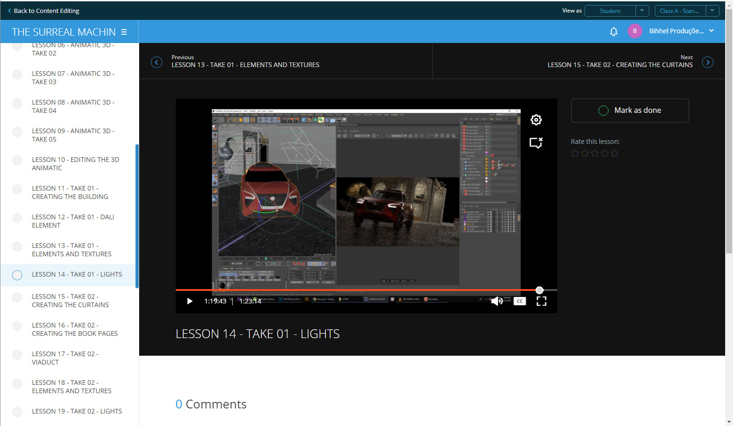Mark Lesson 15 Creating the Curtains complete

click(x=17, y=297)
